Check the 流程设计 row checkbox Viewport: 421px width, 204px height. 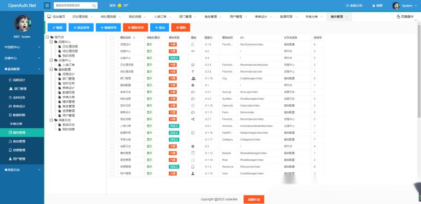tap(112, 44)
